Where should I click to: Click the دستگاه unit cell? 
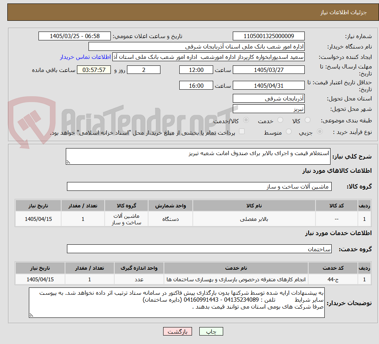170,219
